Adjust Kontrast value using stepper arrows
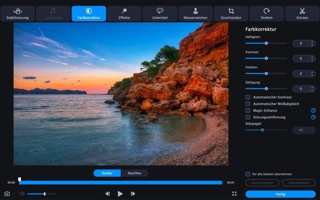320x200 pixels. 312,58
